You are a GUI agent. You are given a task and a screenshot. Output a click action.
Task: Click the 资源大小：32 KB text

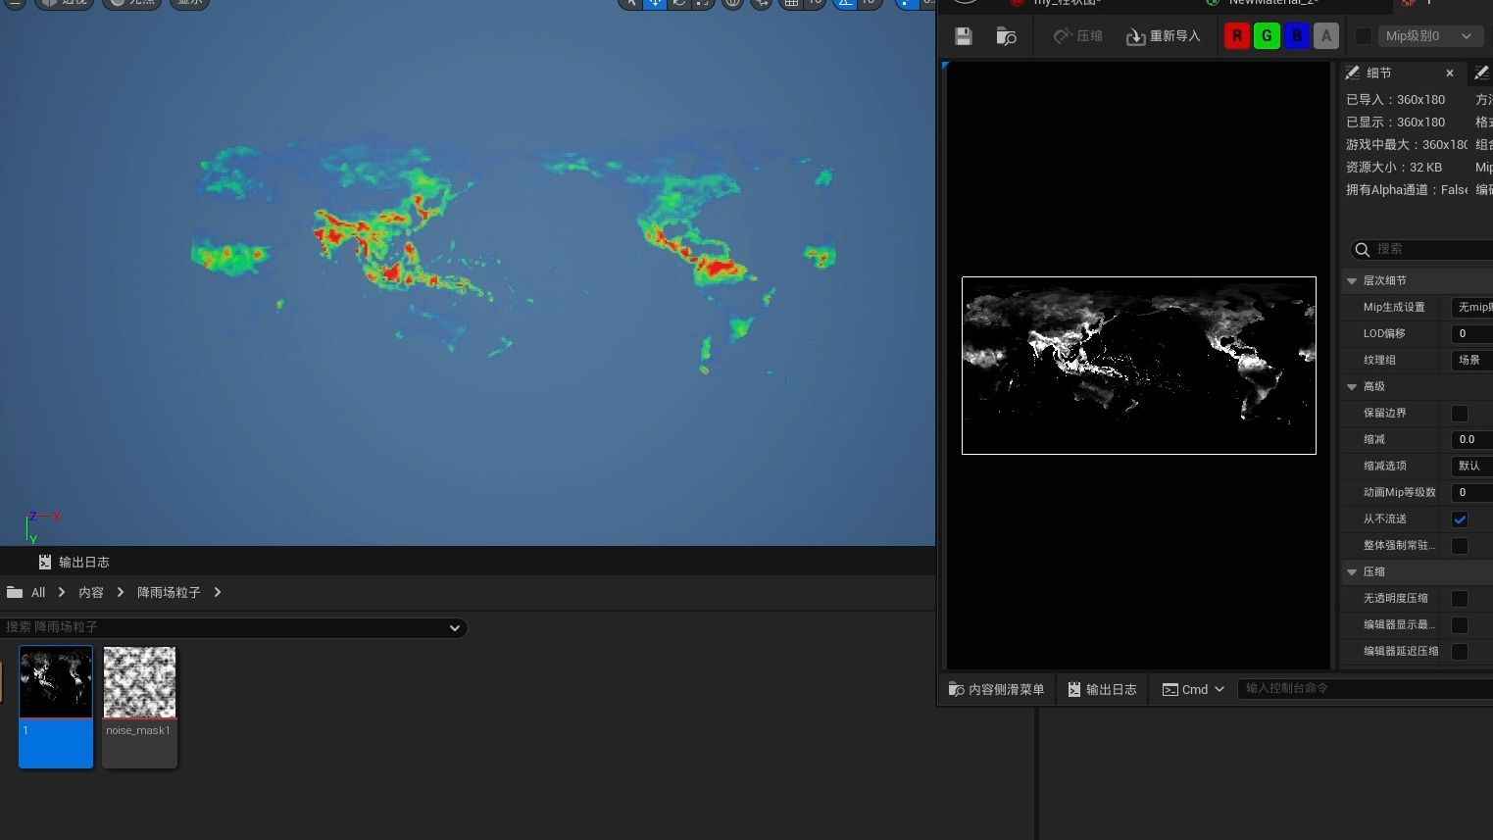(x=1394, y=168)
